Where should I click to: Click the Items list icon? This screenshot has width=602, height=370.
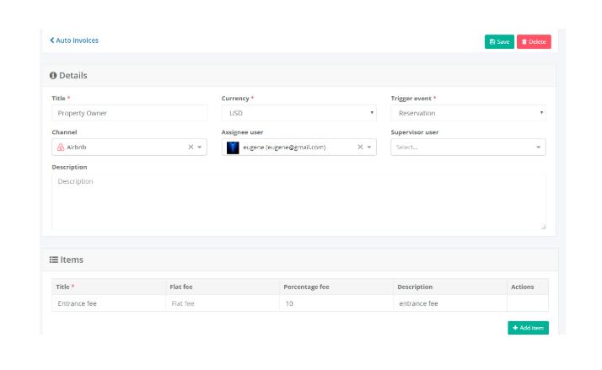pos(54,260)
